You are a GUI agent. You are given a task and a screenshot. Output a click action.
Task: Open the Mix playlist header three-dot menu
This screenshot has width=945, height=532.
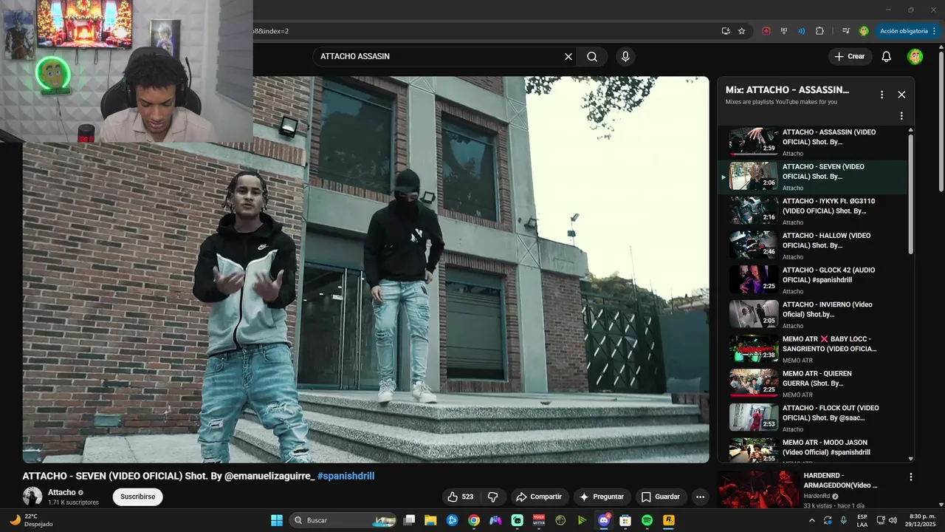(882, 95)
